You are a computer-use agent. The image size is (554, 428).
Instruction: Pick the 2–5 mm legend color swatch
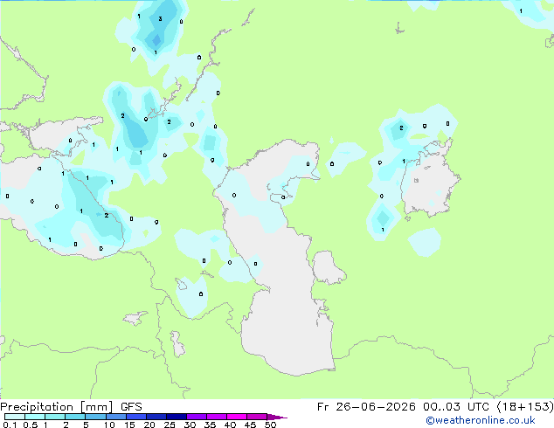pos(75,417)
